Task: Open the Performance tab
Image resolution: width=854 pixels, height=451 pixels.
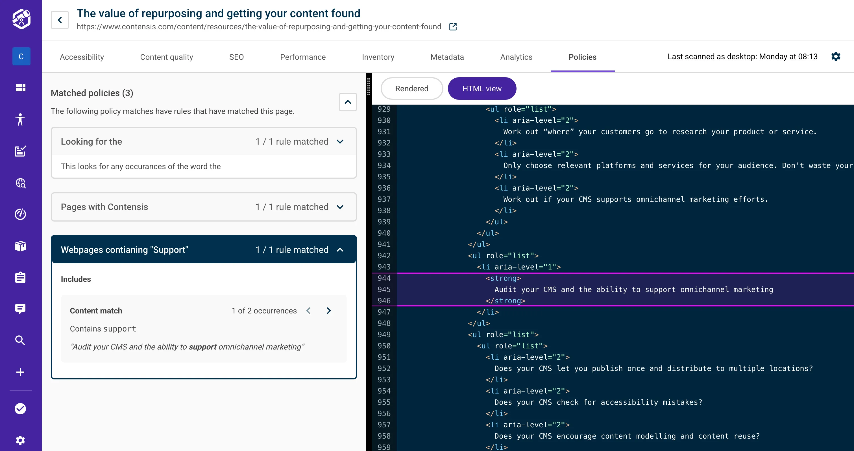Action: (303, 57)
